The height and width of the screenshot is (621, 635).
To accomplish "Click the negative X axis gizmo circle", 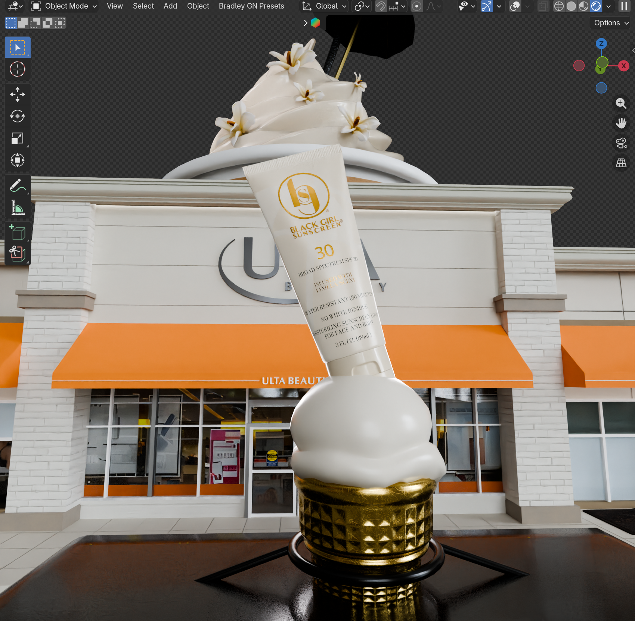I will (579, 66).
